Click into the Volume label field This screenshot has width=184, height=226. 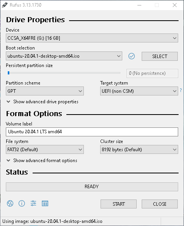[92, 132]
